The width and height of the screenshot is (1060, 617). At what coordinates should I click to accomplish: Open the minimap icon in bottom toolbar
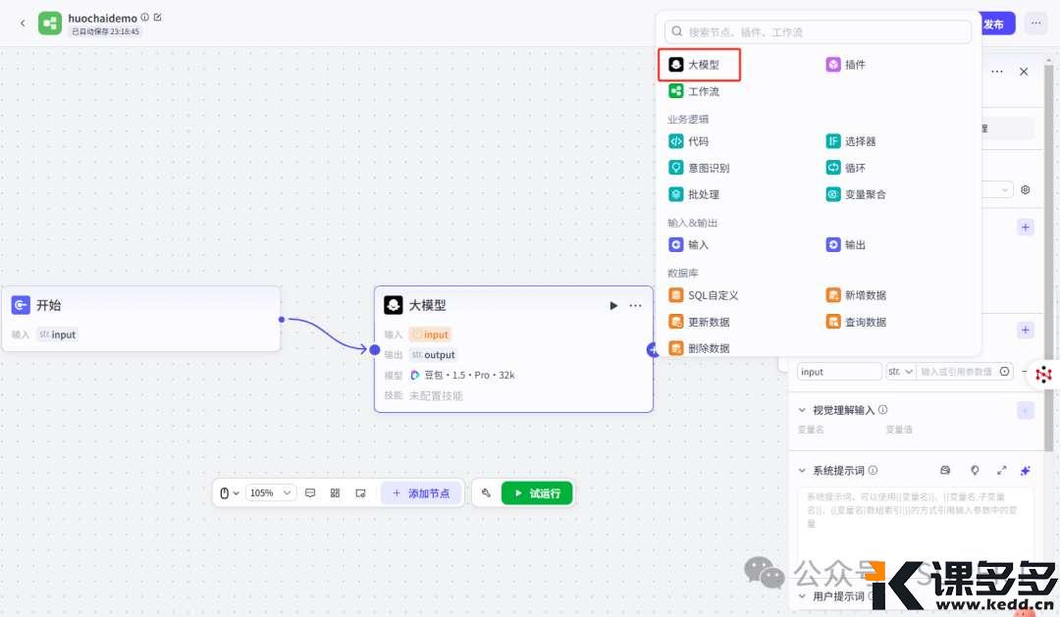tap(335, 492)
